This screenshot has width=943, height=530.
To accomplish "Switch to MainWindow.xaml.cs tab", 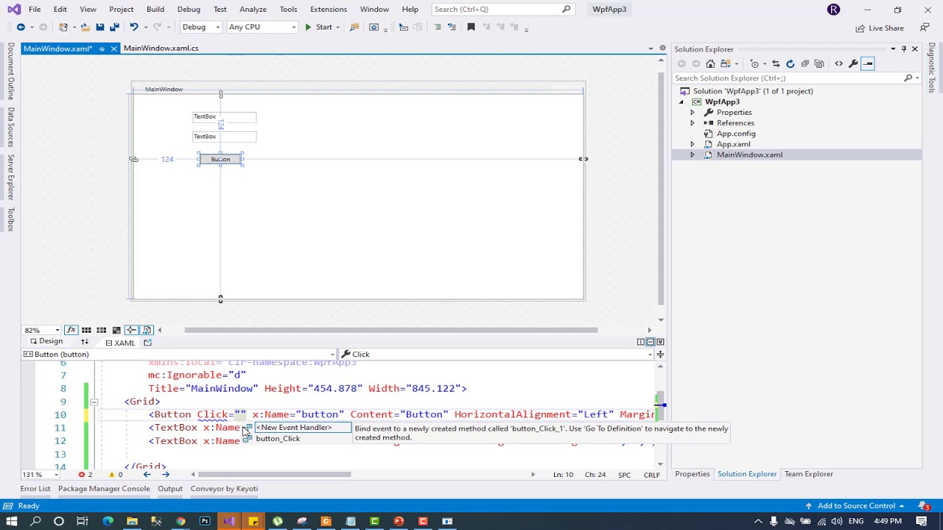I will pos(161,49).
